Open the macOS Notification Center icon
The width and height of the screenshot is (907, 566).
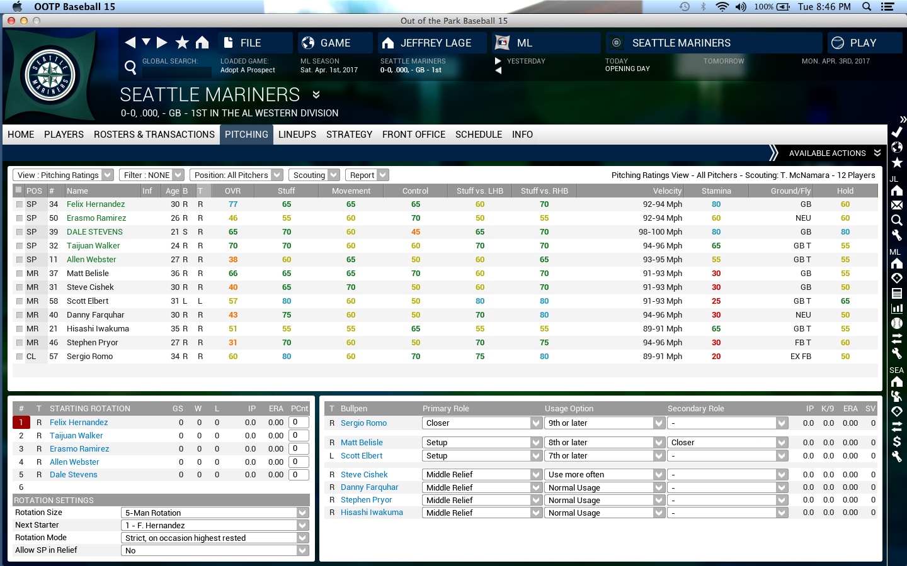tap(887, 7)
